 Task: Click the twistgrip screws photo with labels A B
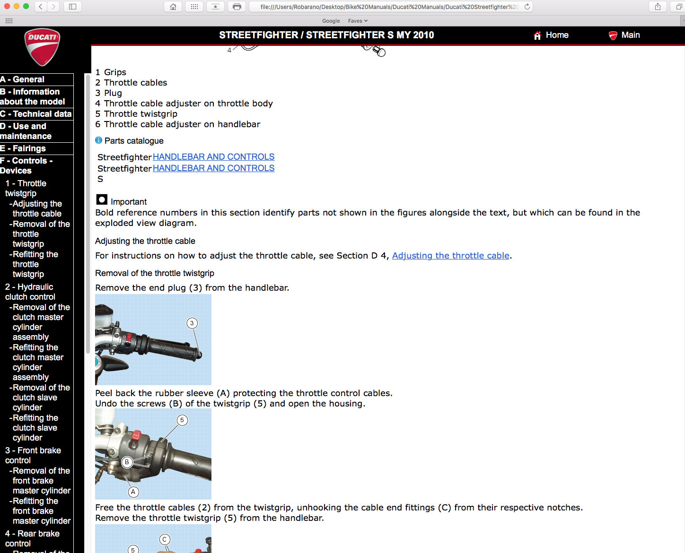tap(153, 454)
